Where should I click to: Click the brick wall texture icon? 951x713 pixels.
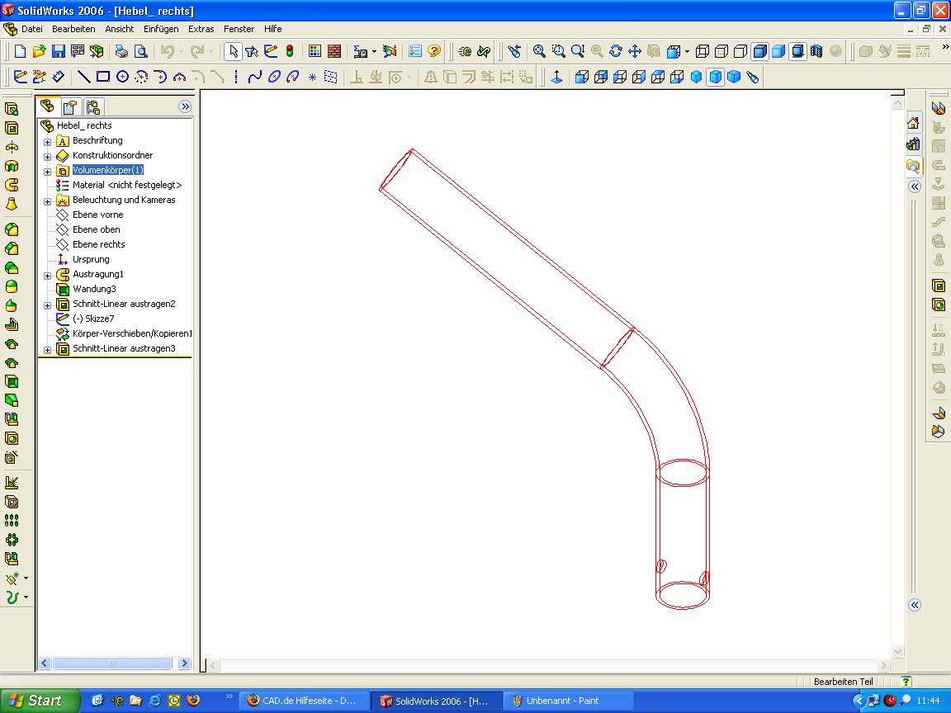click(334, 51)
